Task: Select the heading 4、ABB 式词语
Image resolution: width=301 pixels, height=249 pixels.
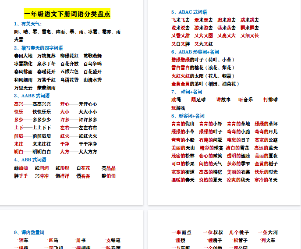Action: tap(30, 160)
